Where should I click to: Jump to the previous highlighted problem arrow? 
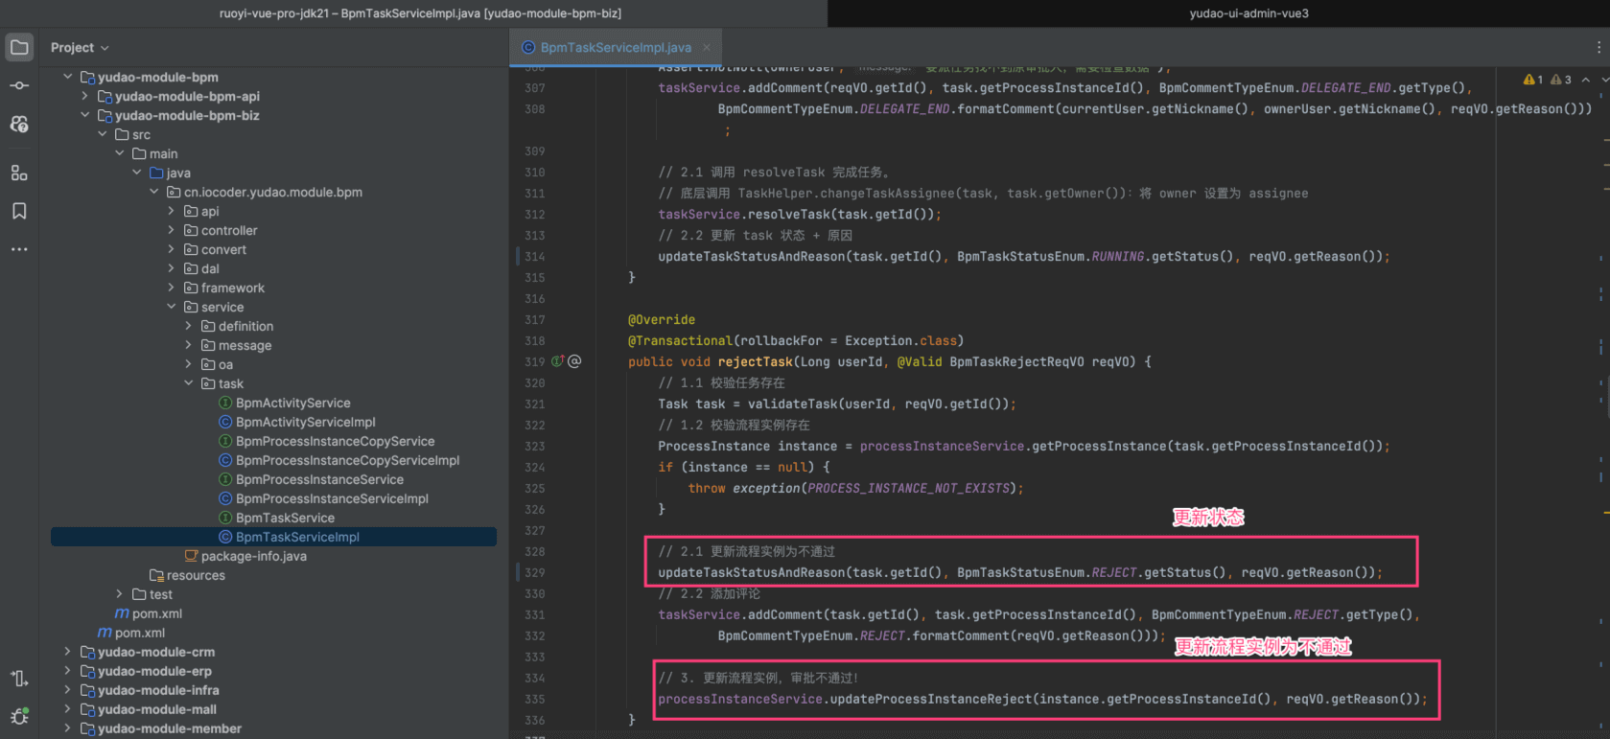tap(1586, 80)
